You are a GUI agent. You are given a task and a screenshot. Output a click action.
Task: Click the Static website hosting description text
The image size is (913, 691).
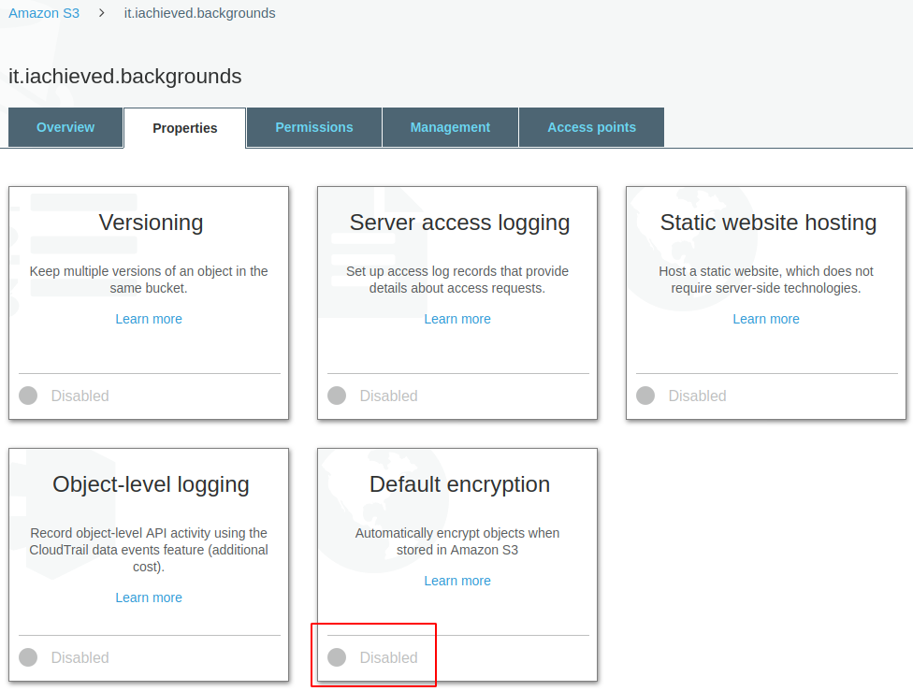click(x=766, y=280)
